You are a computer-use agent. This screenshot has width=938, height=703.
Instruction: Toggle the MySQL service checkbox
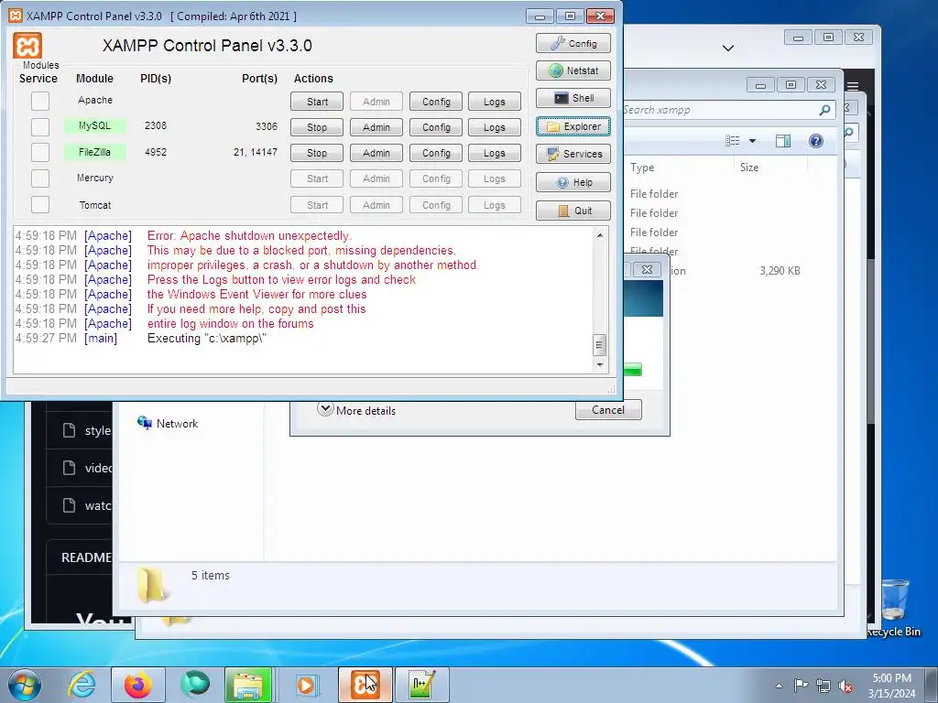(x=40, y=126)
